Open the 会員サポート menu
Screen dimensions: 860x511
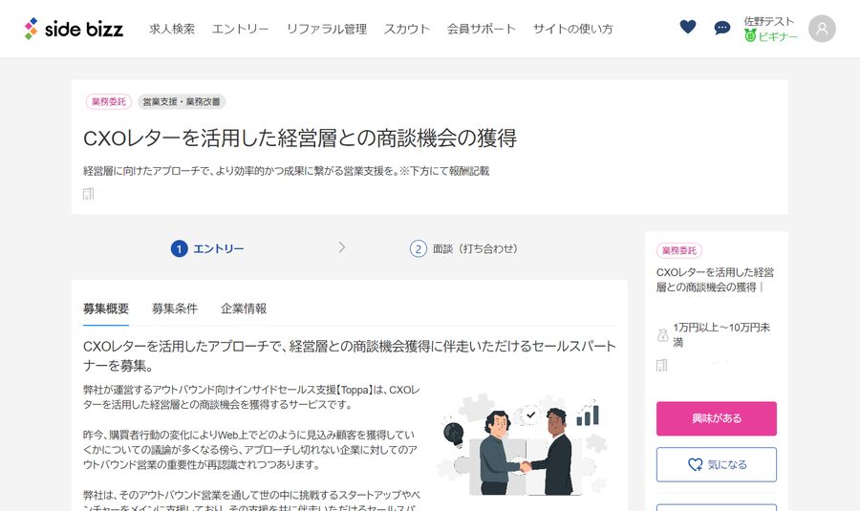pyautogui.click(x=481, y=29)
